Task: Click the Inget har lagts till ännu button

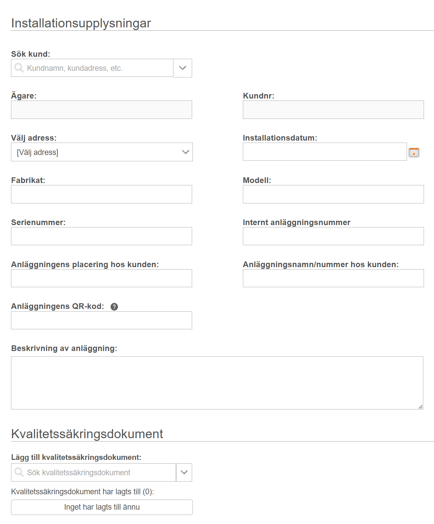Action: pyautogui.click(x=102, y=507)
